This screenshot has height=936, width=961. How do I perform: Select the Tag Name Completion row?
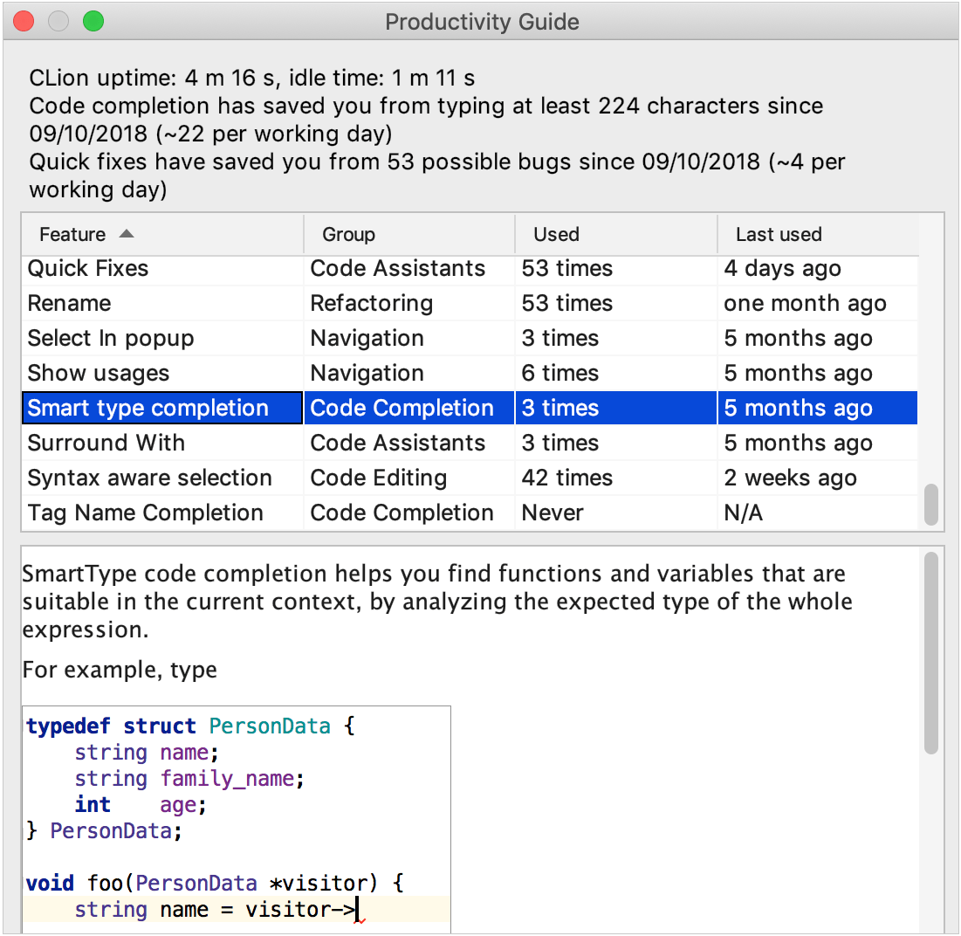pos(470,513)
